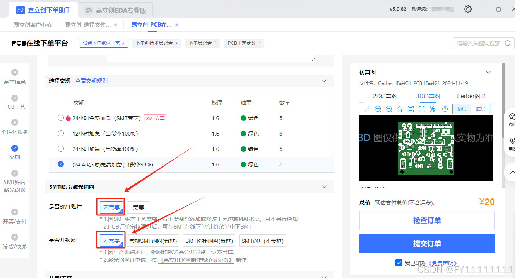Collapse the 选择交期 section chevron

(x=325, y=81)
